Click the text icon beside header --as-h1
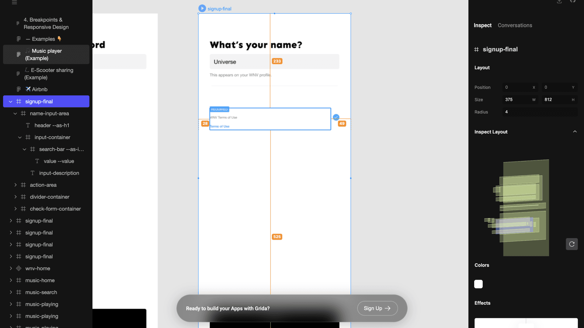This screenshot has height=328, width=584. [x=28, y=125]
